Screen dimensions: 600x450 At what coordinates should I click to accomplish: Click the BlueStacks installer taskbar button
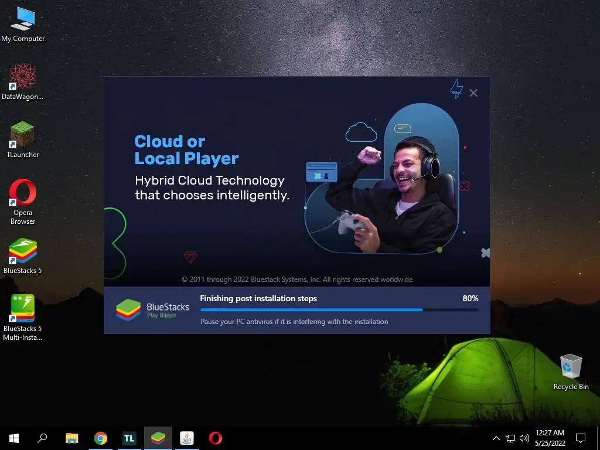click(x=158, y=438)
